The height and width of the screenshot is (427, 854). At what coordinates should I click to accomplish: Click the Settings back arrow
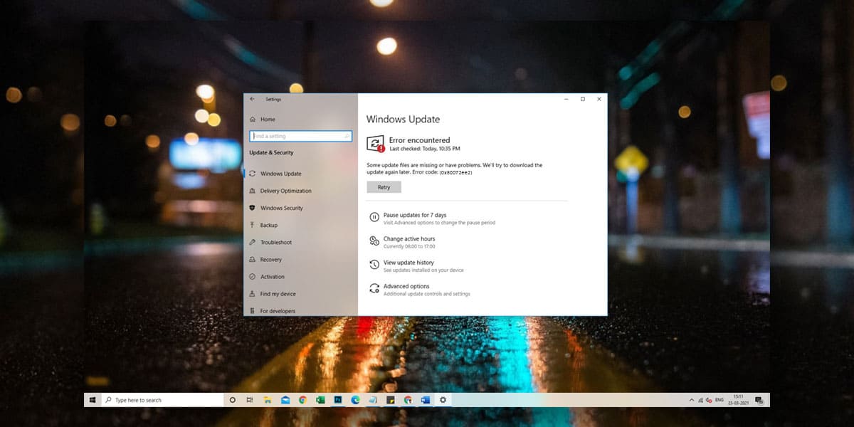click(252, 99)
